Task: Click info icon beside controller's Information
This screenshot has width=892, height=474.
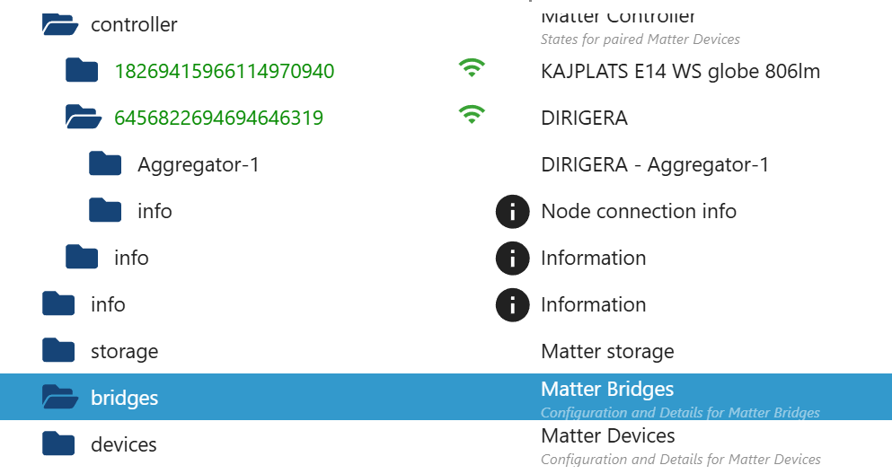Action: (x=512, y=259)
